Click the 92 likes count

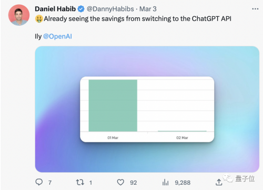point(134,183)
